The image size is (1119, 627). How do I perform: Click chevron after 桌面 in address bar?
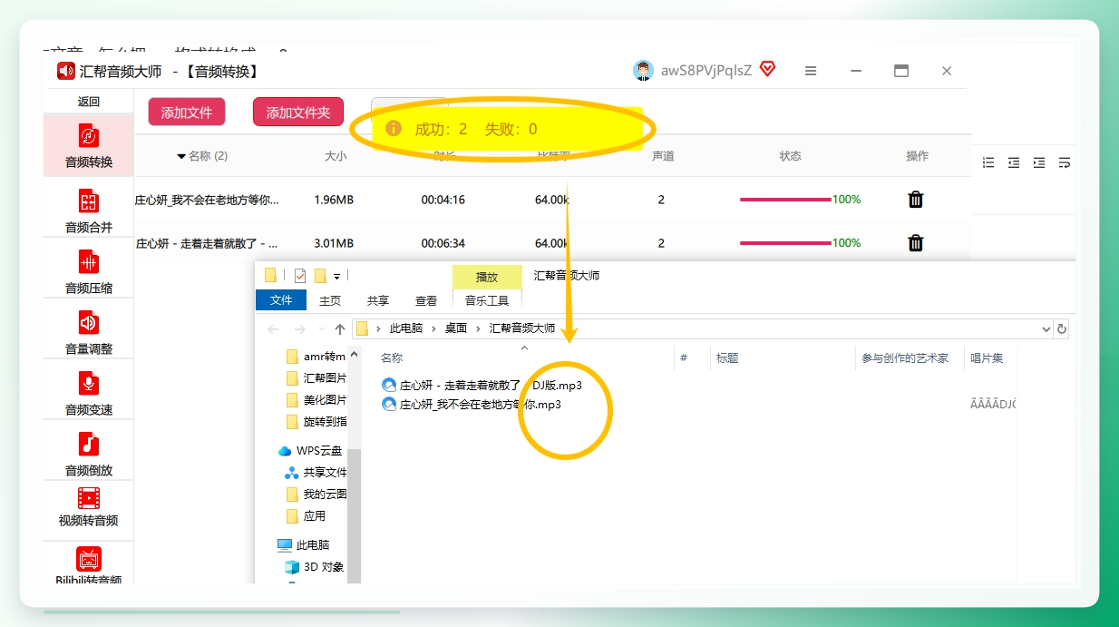click(x=478, y=328)
